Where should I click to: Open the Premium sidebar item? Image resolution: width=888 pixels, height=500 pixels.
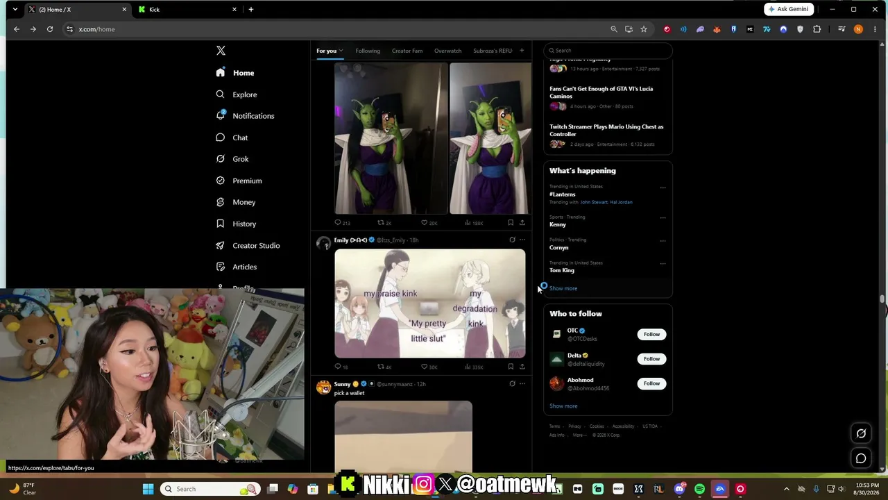coord(239,181)
